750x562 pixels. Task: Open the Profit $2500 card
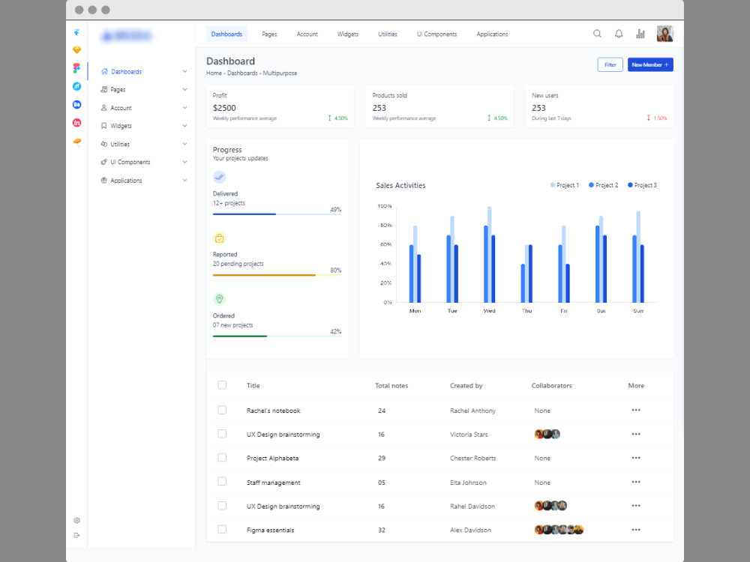tap(280, 106)
